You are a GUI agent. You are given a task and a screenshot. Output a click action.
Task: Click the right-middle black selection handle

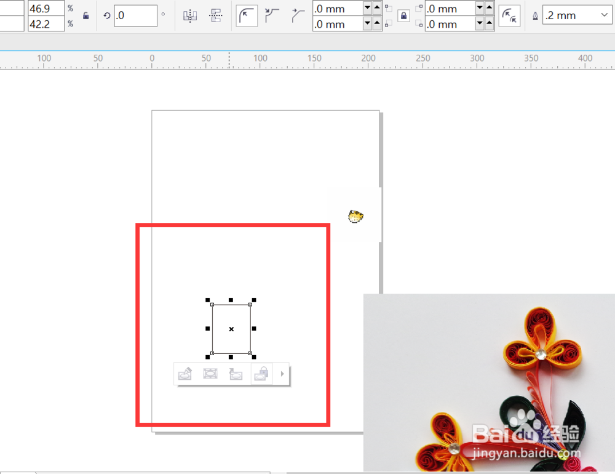(x=254, y=329)
